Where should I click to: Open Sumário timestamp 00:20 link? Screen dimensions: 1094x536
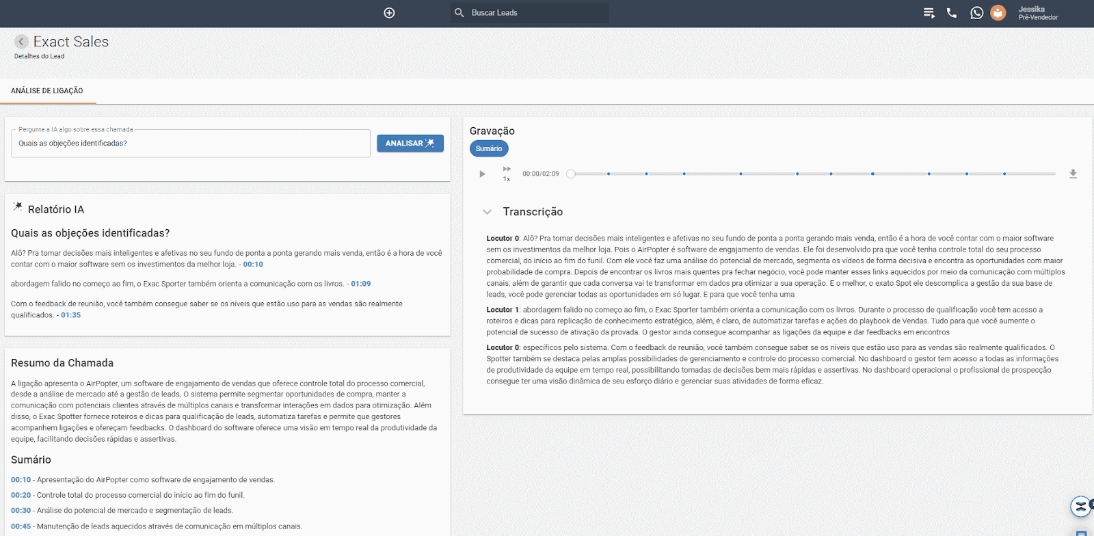21,495
